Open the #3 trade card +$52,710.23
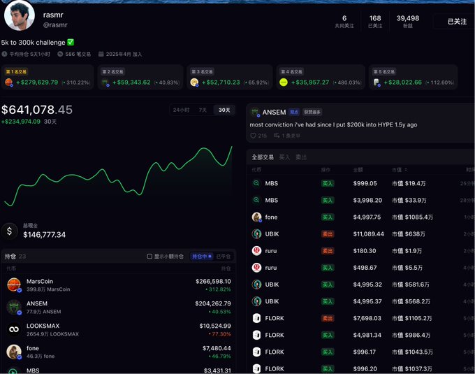 pyautogui.click(x=229, y=78)
